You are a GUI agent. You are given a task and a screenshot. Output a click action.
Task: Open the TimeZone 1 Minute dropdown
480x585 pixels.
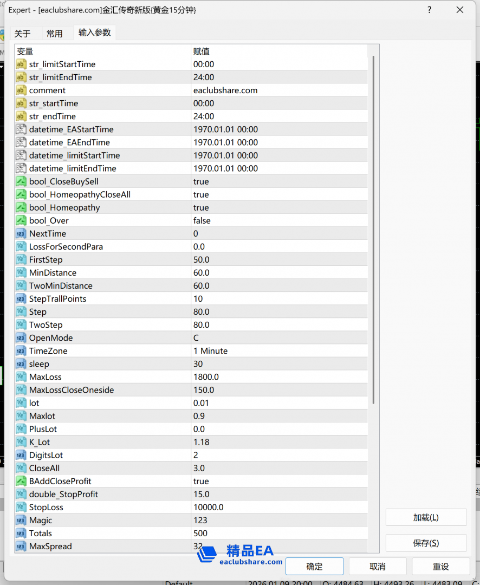278,351
